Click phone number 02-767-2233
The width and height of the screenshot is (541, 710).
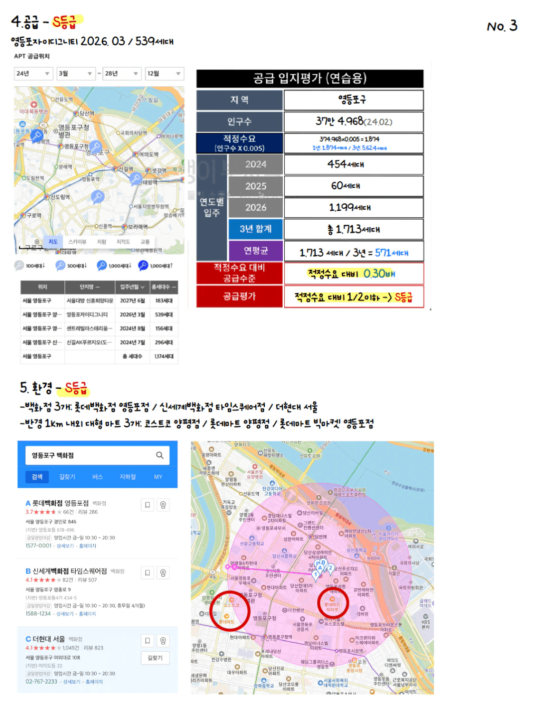(x=41, y=682)
